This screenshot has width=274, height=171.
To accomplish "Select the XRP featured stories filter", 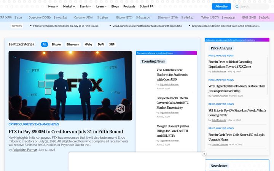I will click(x=112, y=44).
